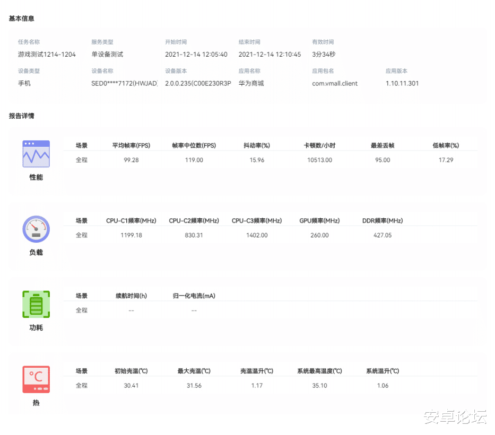Select task name 游戏测试1214-1204
Viewport: 495px width, 435px height.
click(x=47, y=54)
